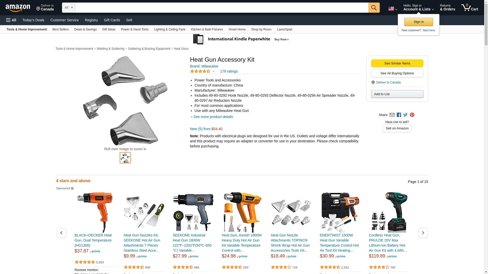Share product on Facebook icon
Screen dimensions: 488x274
point(399,115)
